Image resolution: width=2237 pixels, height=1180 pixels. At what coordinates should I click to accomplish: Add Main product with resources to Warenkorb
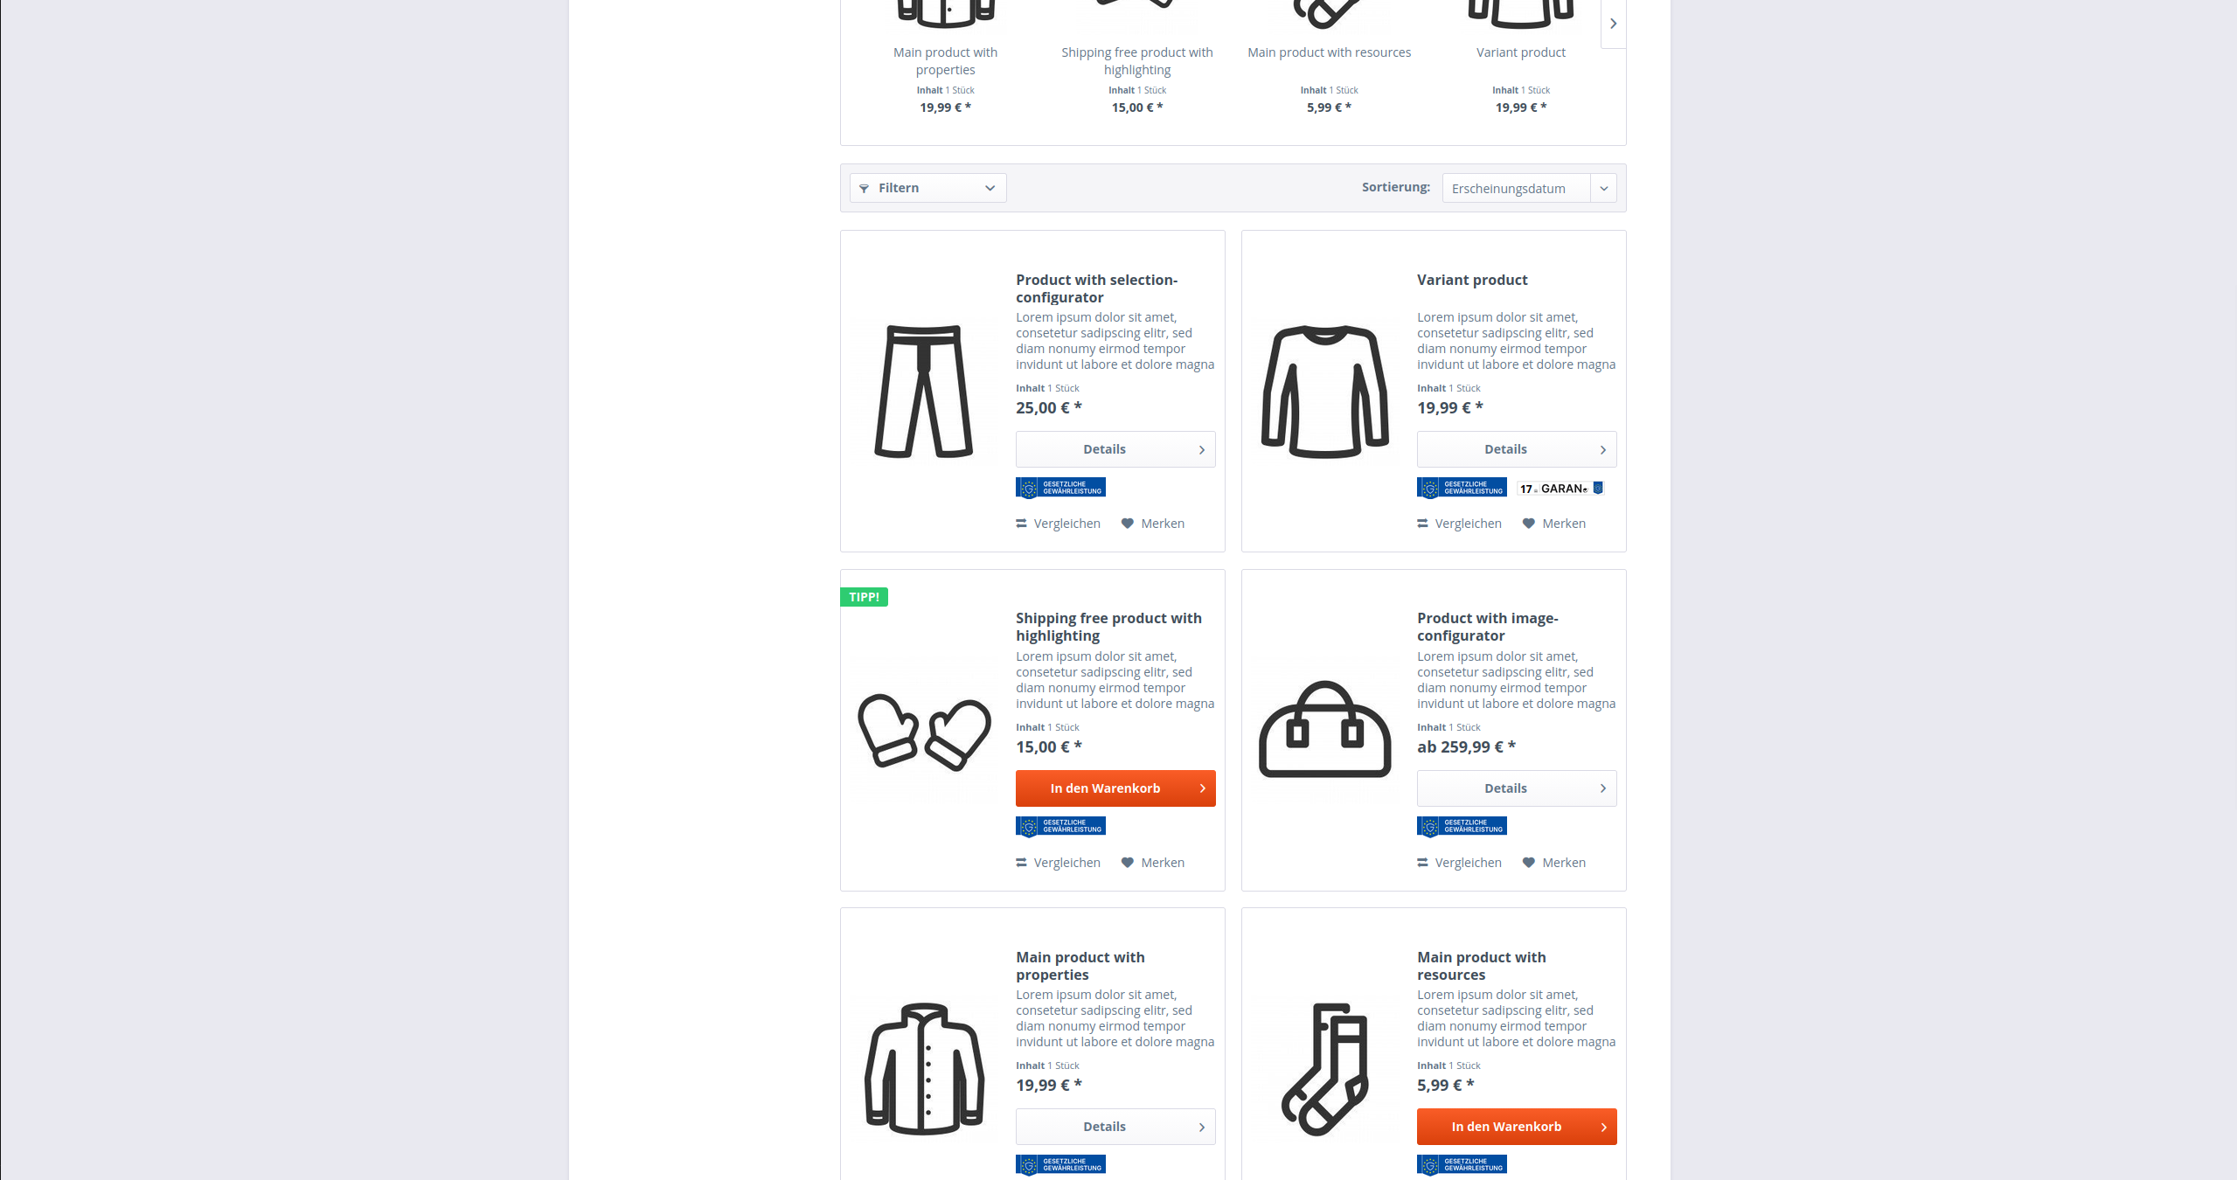pos(1517,1127)
